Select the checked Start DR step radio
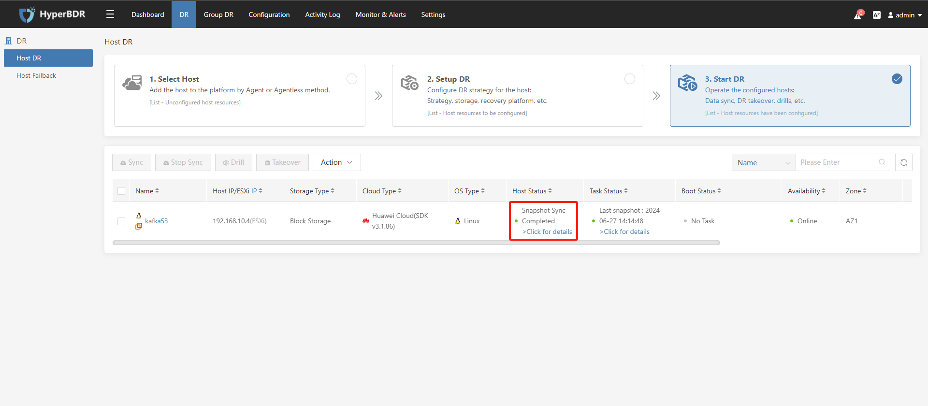The height and width of the screenshot is (406, 928). click(897, 79)
